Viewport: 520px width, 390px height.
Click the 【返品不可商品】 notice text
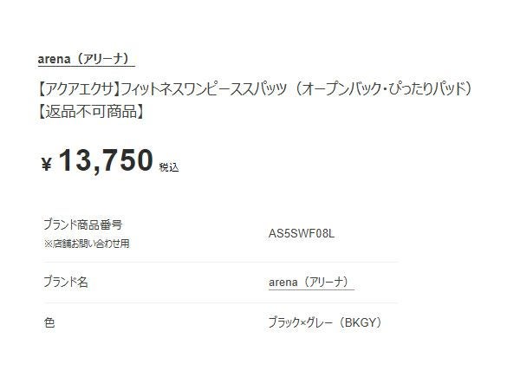click(x=91, y=112)
